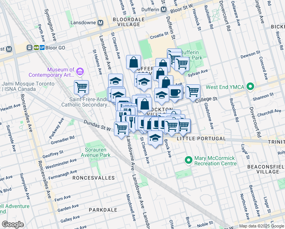Click the Museum of Contemporary Art pin icon

80,71
